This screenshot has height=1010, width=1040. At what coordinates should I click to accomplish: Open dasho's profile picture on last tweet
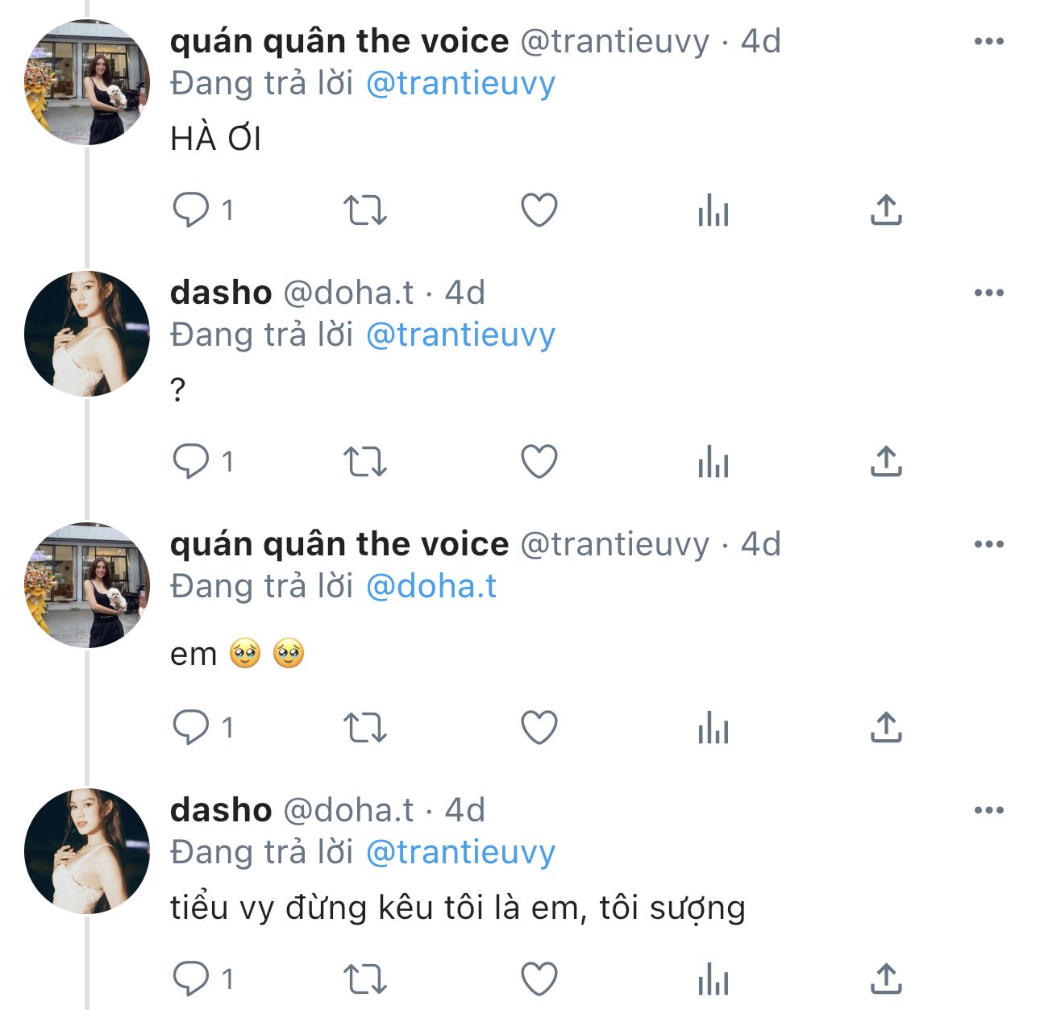pos(87,851)
